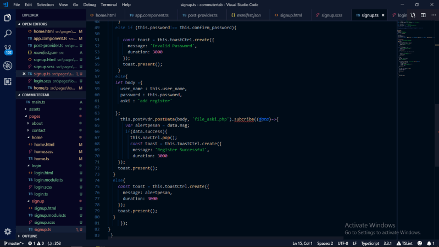
Task: Change indentation via Spaces: 2
Action: (x=325, y=243)
